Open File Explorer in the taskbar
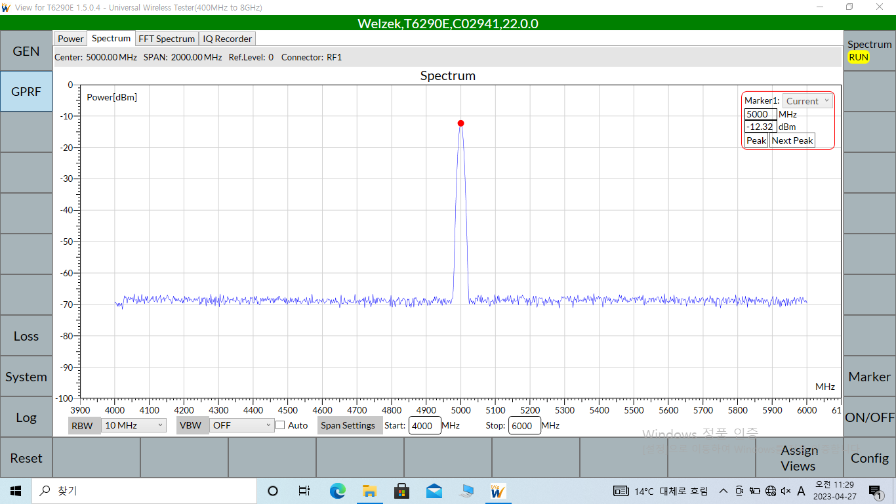This screenshot has height=504, width=896. (x=369, y=491)
